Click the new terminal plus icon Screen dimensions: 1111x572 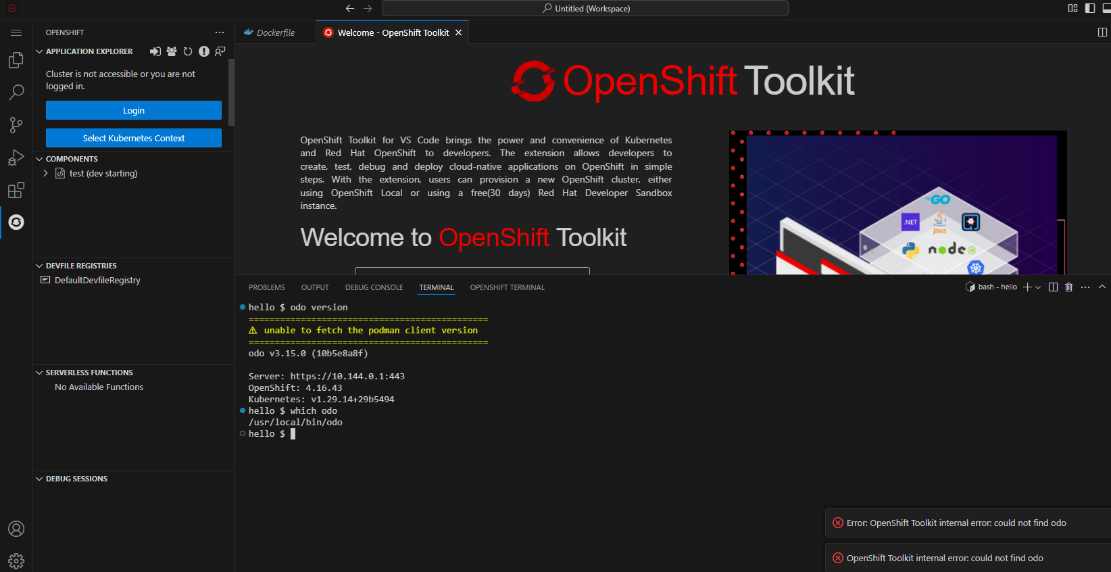coord(1027,287)
